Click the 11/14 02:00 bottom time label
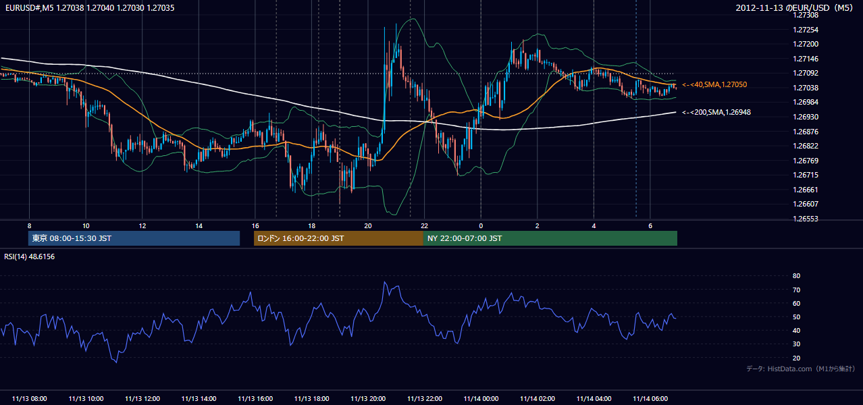863x405 pixels. (x=537, y=399)
